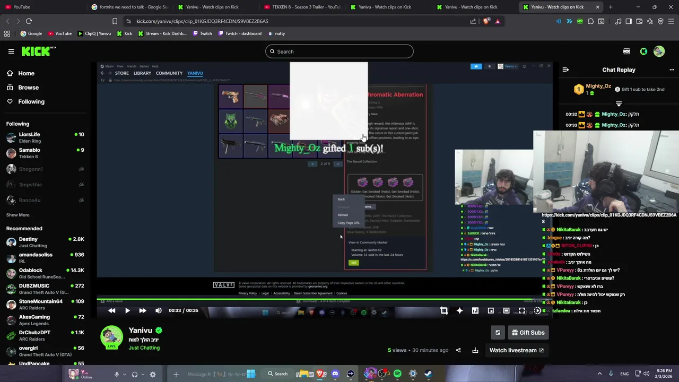Screen dimensions: 679x382
Task: Open the Kick user profile avatar menu
Action: (x=659, y=51)
